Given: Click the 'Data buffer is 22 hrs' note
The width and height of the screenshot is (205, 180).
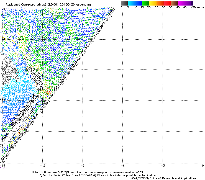Looking at the screenshot, I should click(x=98, y=175).
